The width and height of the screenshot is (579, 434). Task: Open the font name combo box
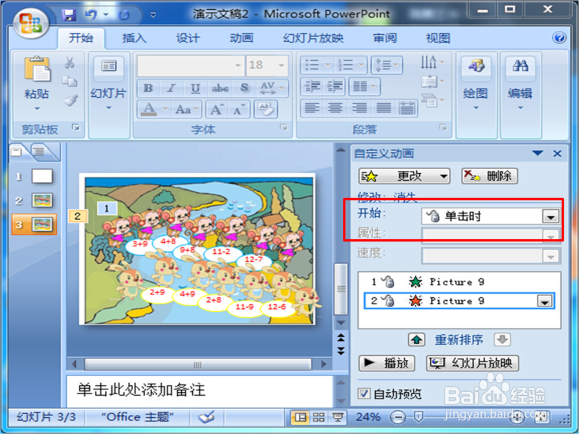(190, 65)
